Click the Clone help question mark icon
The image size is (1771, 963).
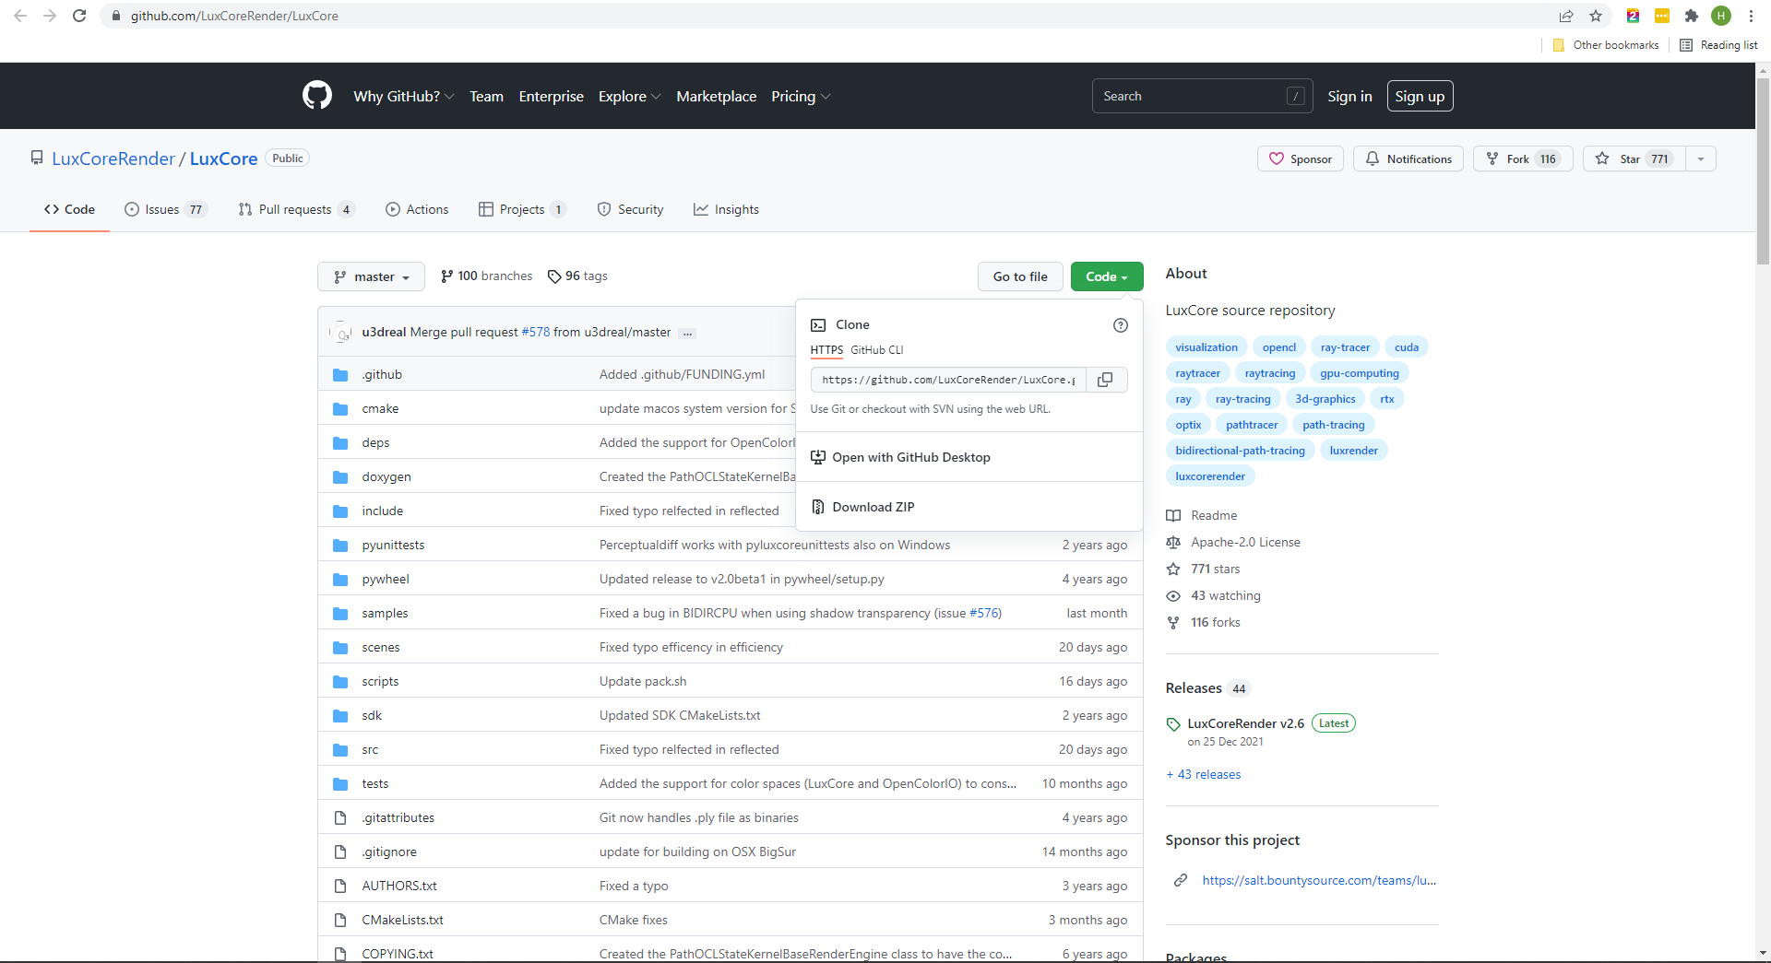(1120, 325)
